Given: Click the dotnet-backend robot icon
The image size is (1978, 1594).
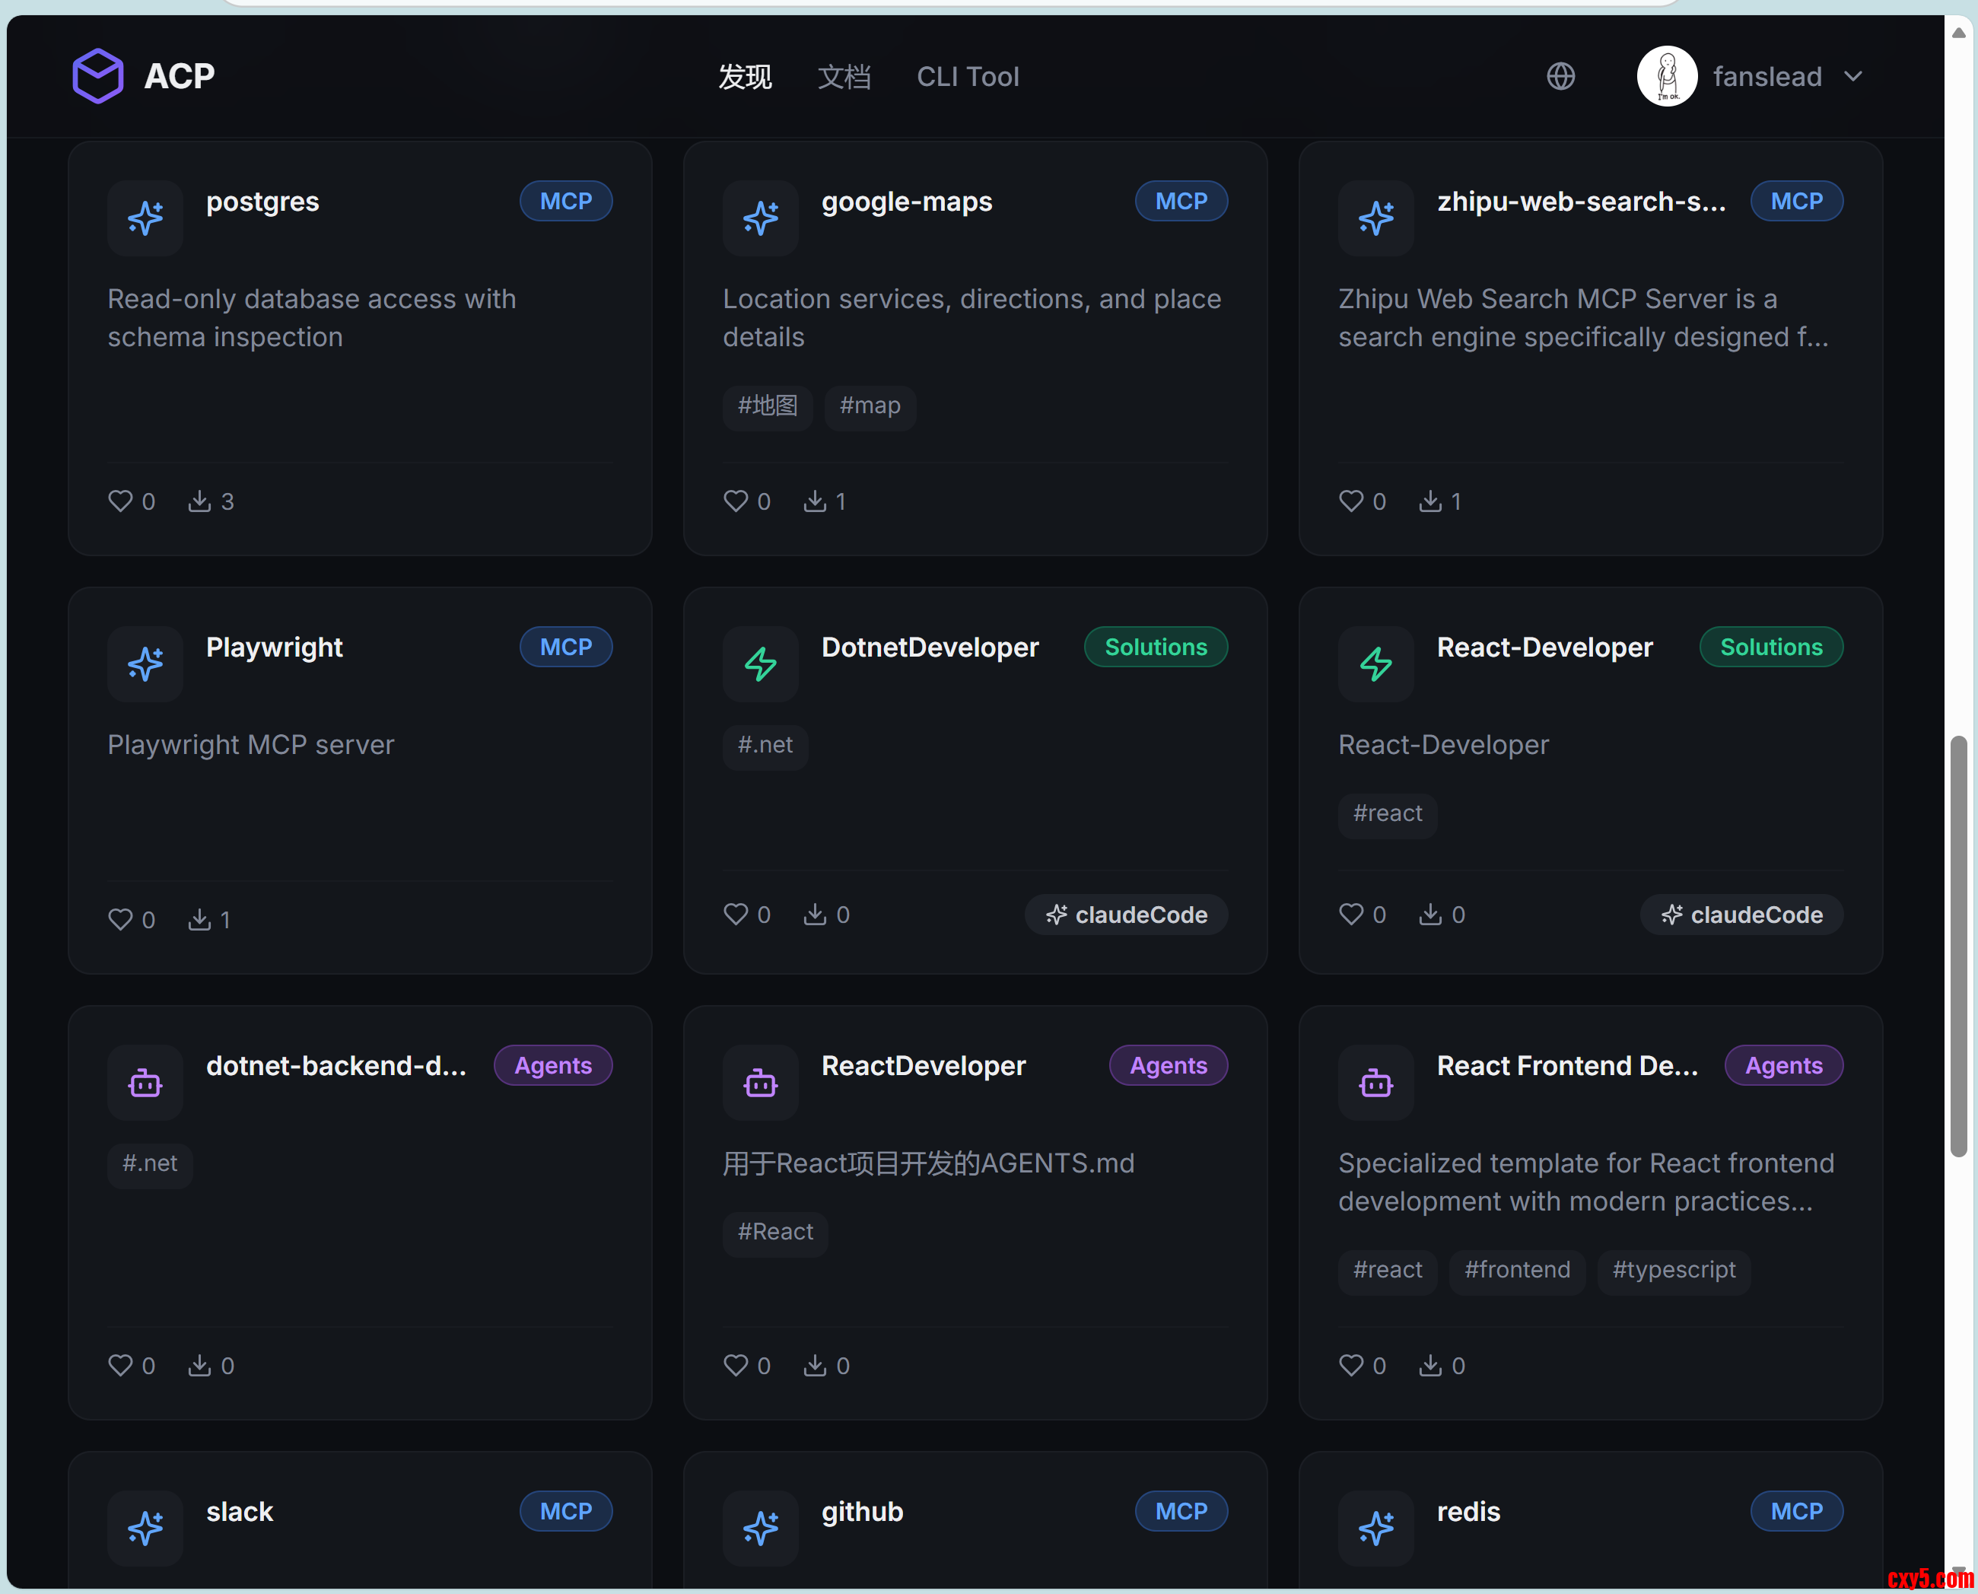Looking at the screenshot, I should pos(145,1083).
